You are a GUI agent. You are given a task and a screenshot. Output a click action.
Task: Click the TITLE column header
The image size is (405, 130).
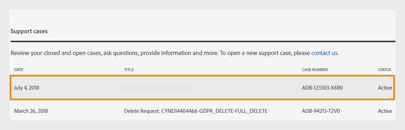129,70
